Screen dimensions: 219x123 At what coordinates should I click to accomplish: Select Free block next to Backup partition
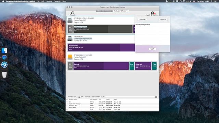132,66
